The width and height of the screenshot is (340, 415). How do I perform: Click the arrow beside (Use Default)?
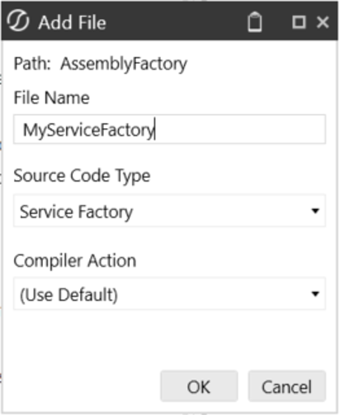pyautogui.click(x=315, y=294)
